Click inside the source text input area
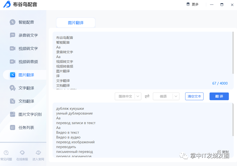The height and width of the screenshot is (166, 237). 142,60
